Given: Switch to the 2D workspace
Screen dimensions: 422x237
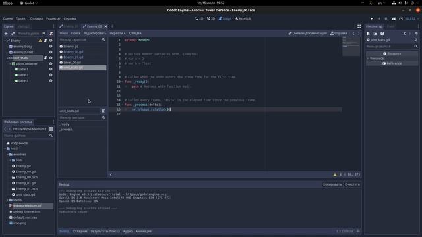Looking at the screenshot, I should [199, 19].
